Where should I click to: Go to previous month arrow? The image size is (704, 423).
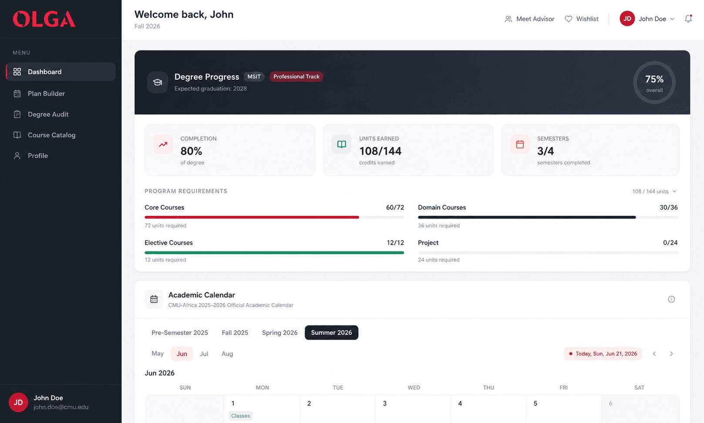654,354
